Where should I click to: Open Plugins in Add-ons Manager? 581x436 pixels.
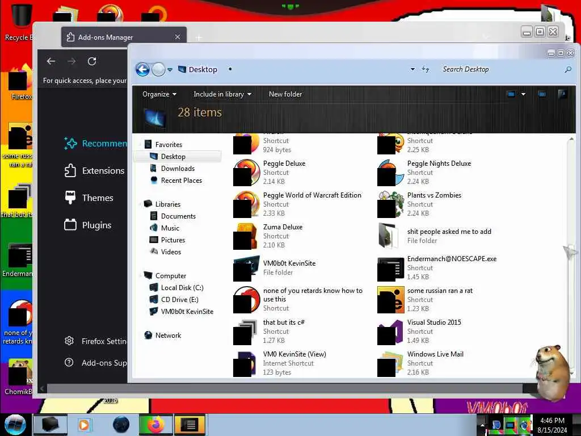[x=88, y=225]
